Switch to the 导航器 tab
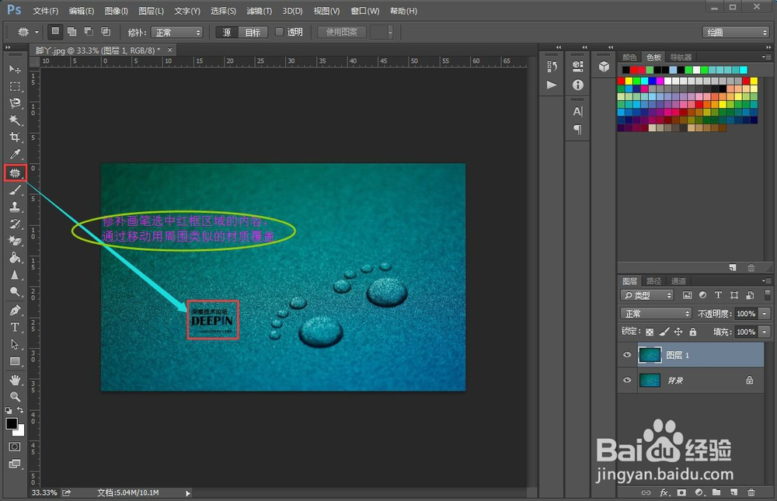 click(x=681, y=57)
